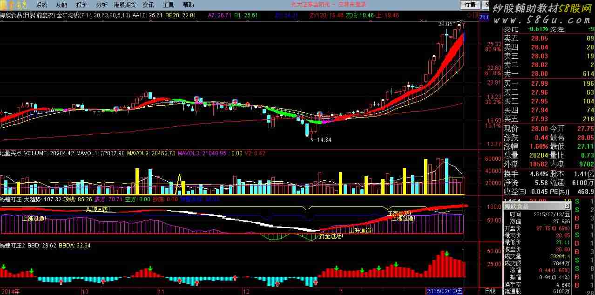The width and height of the screenshot is (595, 295).
Task: Click the 日线 period label
Action: 490,291
